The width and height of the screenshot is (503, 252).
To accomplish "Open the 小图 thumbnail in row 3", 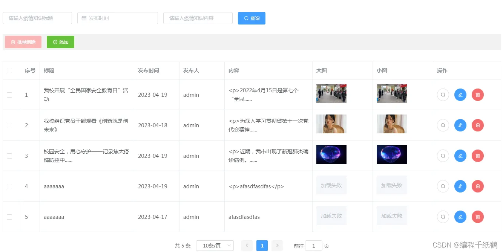I will [x=392, y=154].
